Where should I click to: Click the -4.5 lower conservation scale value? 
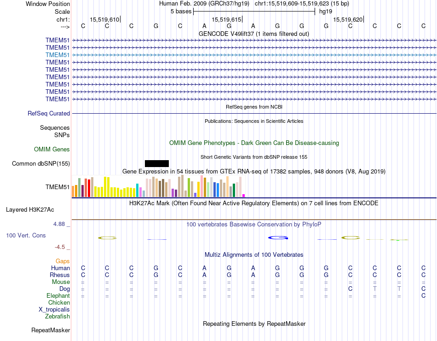click(x=60, y=247)
